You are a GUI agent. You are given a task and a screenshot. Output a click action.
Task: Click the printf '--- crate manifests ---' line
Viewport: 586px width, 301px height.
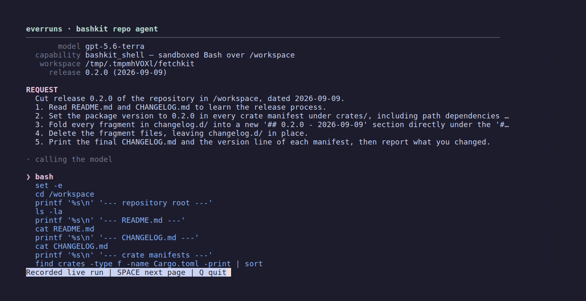coord(124,255)
